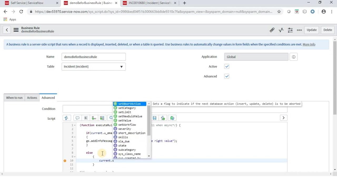Open the Chrome profile avatar icon
337x177 pixels.
tap(324, 12)
